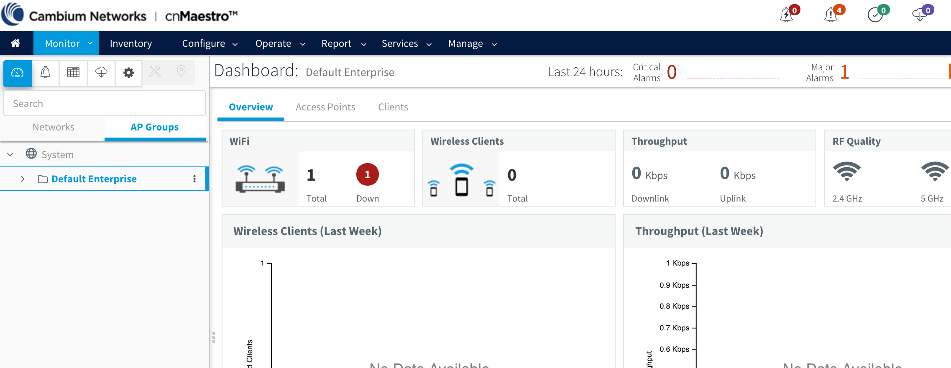Click the sidebar resize handle dots
Screen dimensions: 951x368
pyautogui.click(x=214, y=337)
